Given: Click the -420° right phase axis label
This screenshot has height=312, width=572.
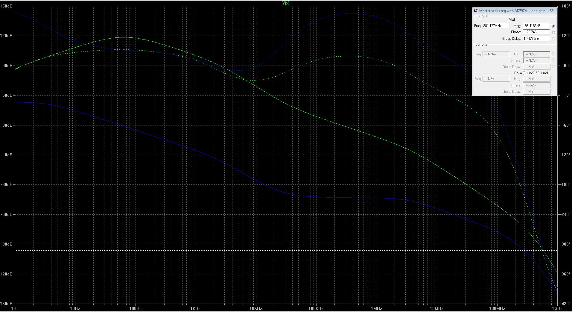Looking at the screenshot, I should 565,304.
